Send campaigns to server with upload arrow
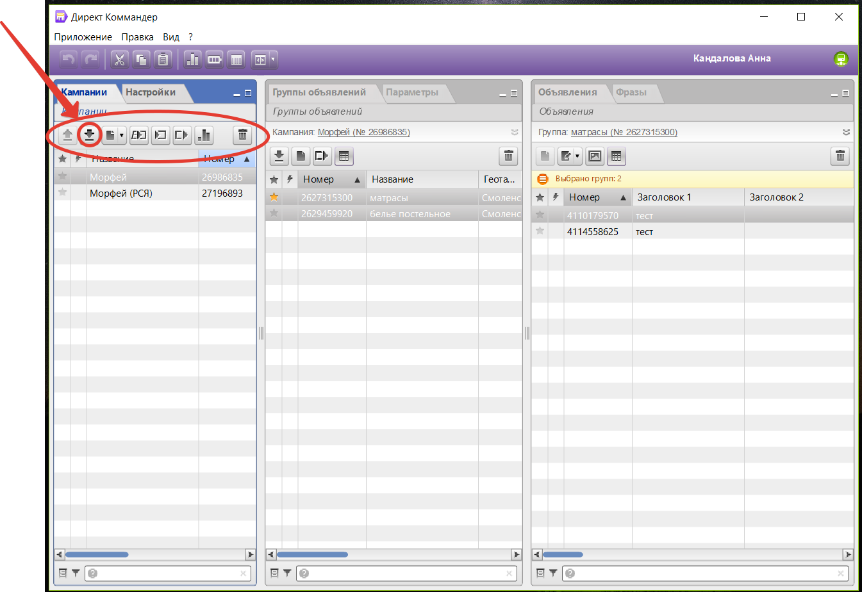Screen dimensions: 862x592 coord(67,135)
